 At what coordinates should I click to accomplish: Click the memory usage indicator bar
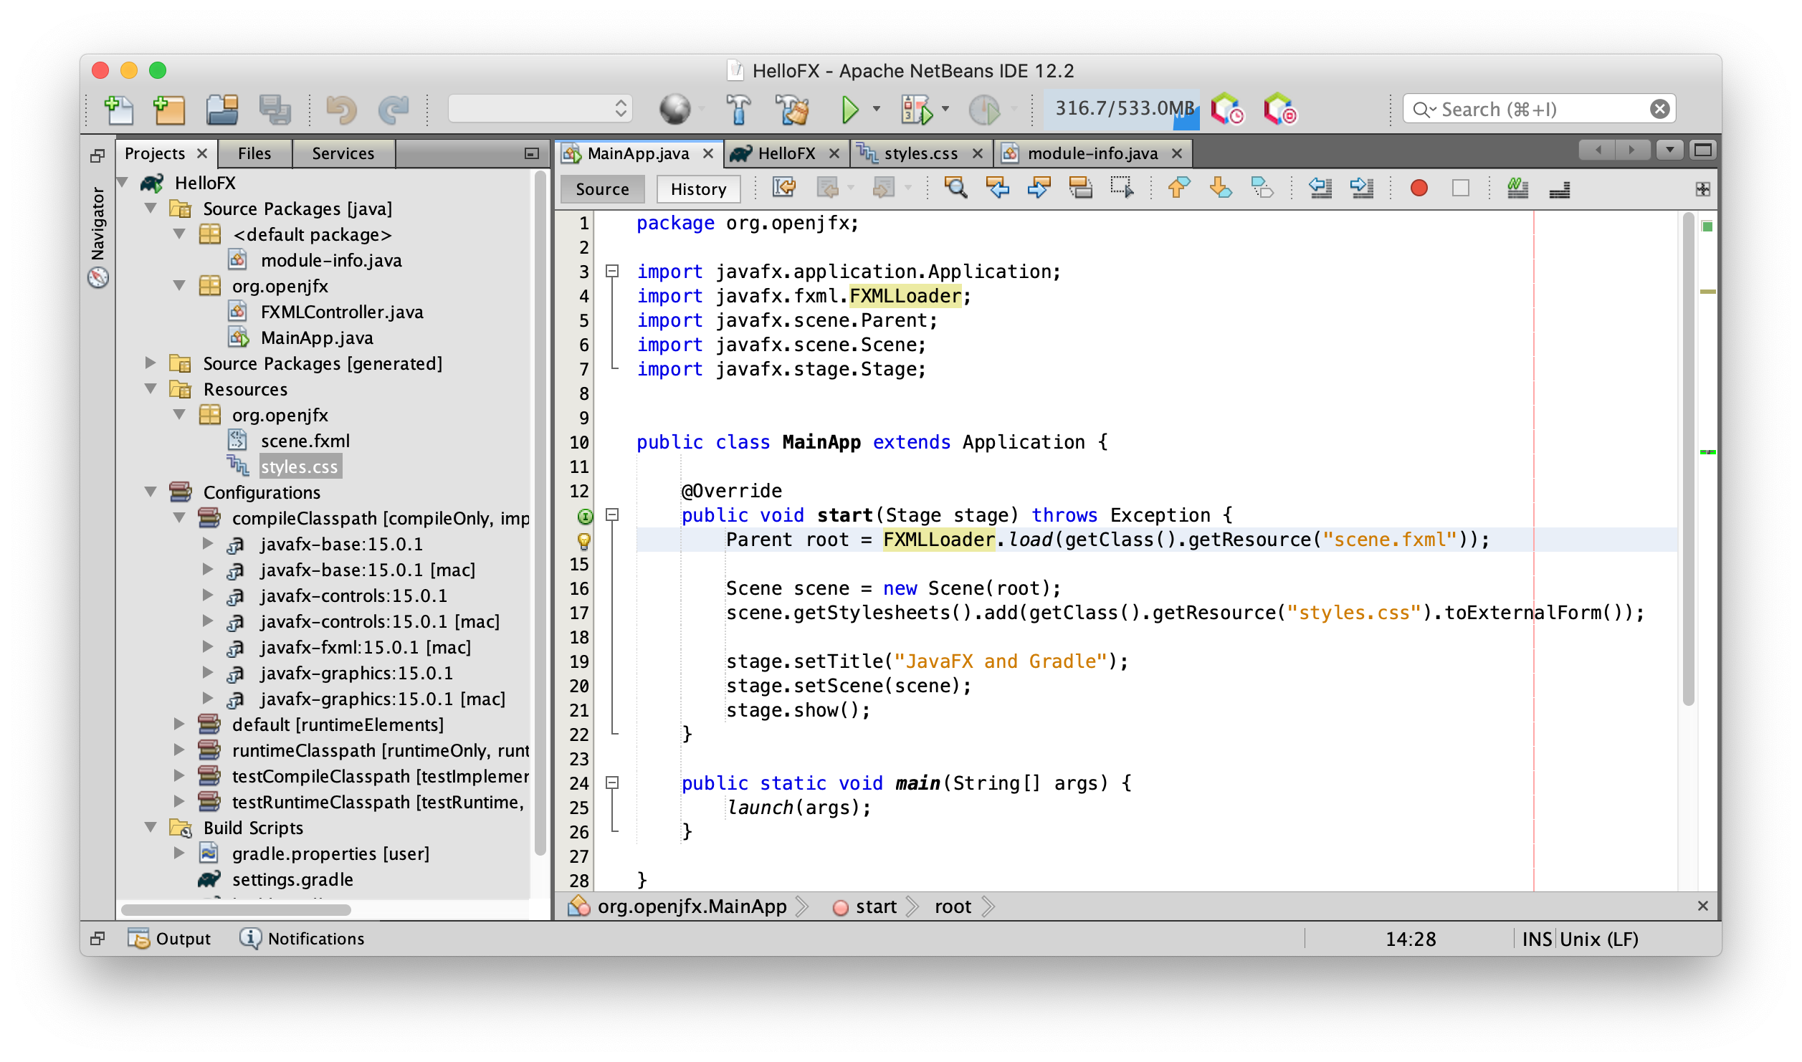click(x=1123, y=109)
